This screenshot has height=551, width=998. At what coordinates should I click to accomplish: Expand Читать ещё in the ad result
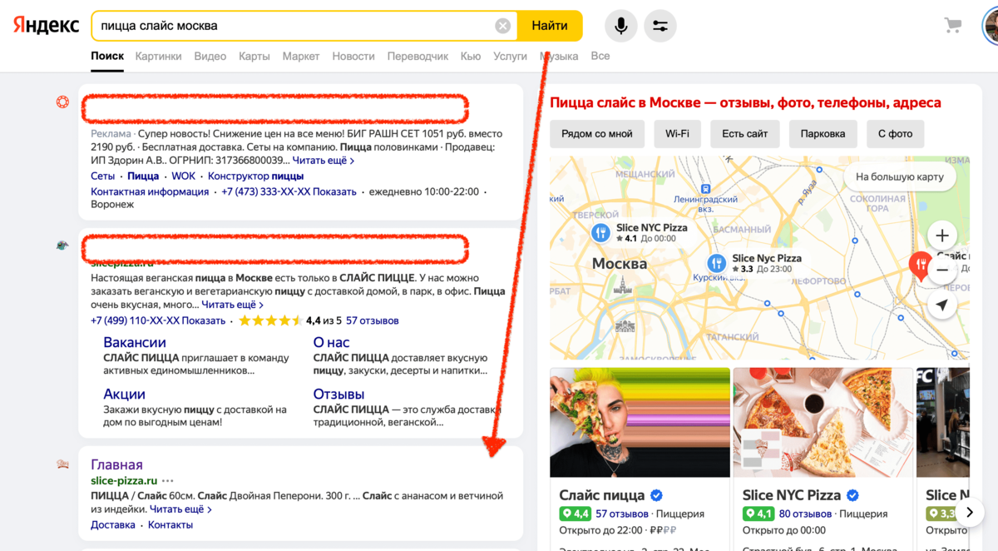click(324, 161)
